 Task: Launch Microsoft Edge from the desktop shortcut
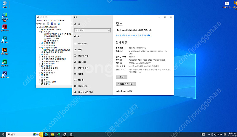tap(5, 17)
